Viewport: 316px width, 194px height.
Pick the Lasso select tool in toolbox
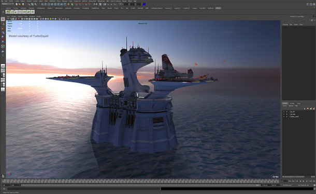point(3,24)
